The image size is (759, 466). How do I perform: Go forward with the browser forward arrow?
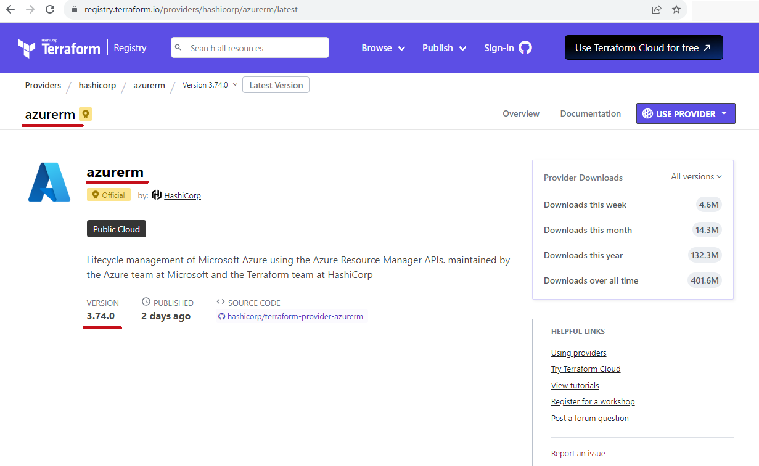(30, 10)
